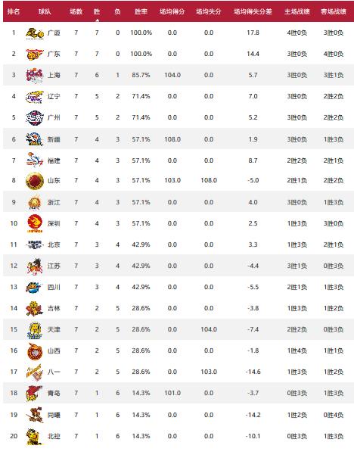354x464 pixels.
Task: Click the 场均得失分差 column header
Action: [x=253, y=11]
